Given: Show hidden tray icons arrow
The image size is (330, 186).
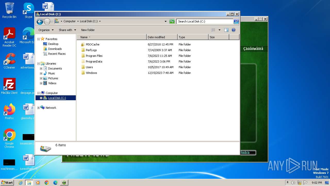Looking at the screenshot, I should [287, 182].
